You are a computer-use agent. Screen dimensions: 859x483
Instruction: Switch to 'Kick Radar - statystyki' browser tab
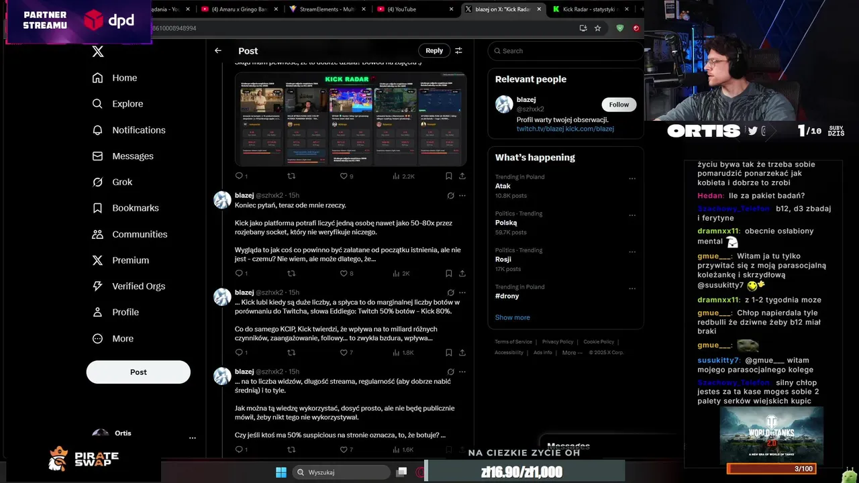[591, 9]
